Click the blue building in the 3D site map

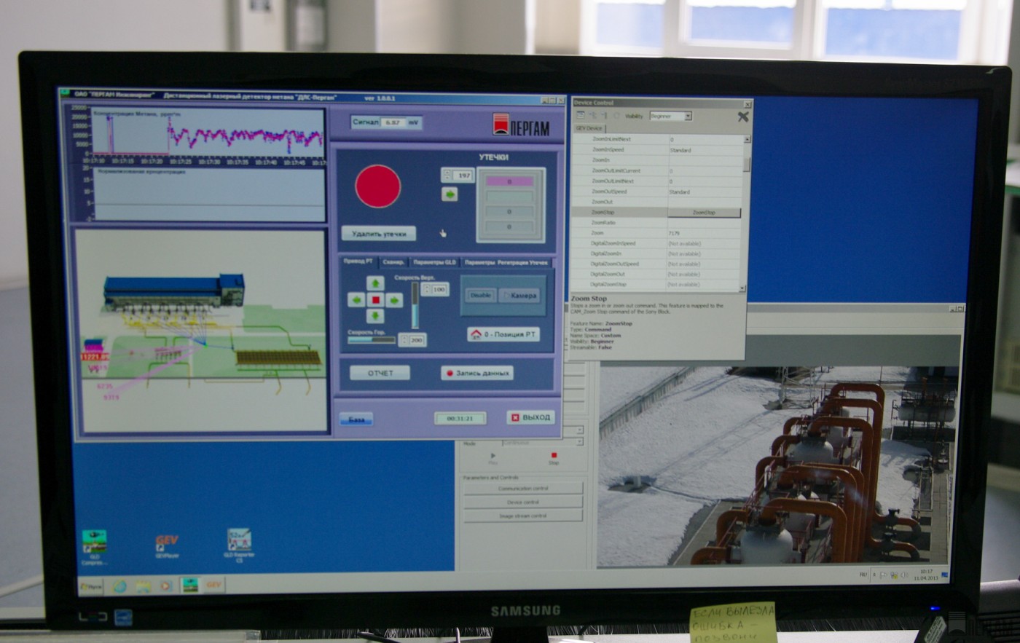[x=174, y=291]
